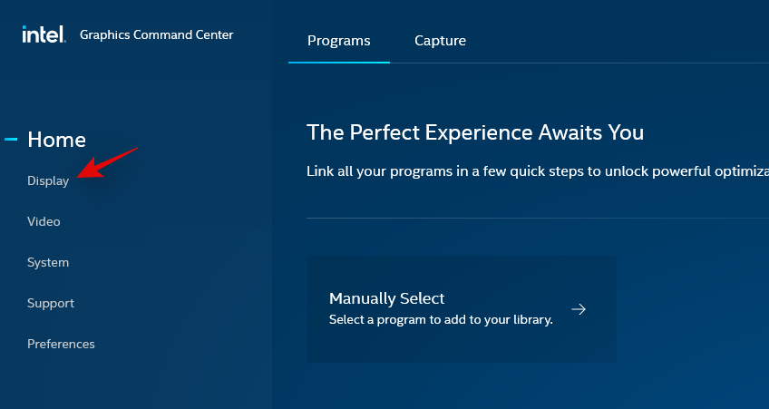Click the divider line above Manually Select

pyautogui.click(x=537, y=219)
